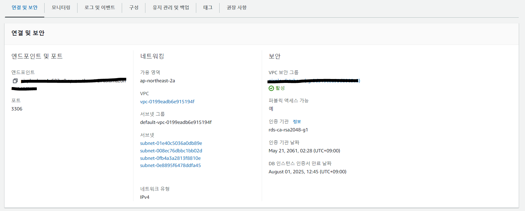Click the default-vpc-0199eadb6e915194f subnet group text
Screen dimensions: 525x211
click(176, 122)
